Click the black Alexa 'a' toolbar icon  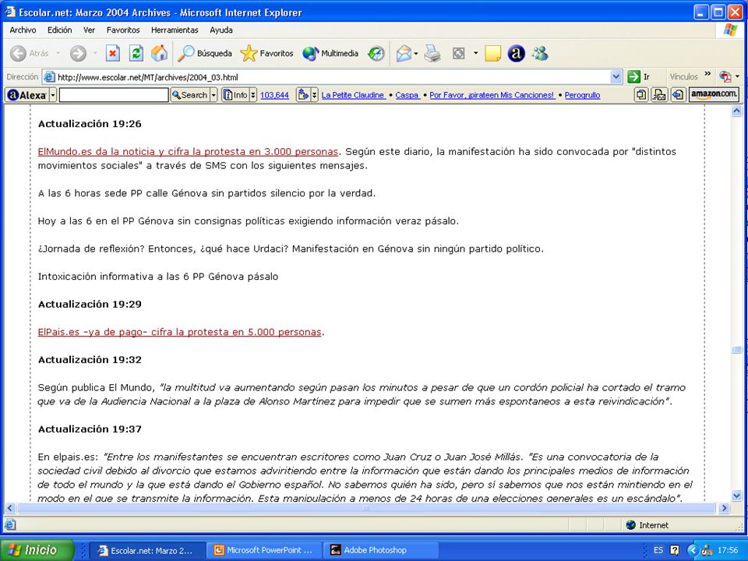[x=516, y=54]
